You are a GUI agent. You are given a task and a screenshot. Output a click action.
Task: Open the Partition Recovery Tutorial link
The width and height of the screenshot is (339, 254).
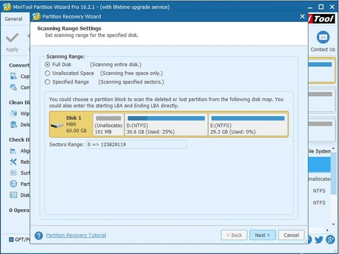coord(76,235)
